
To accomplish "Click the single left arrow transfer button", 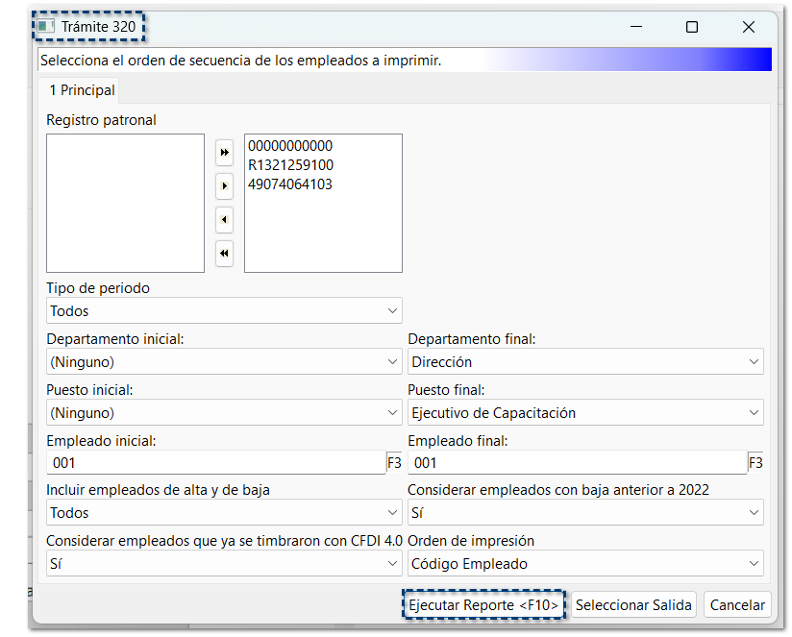I will (224, 220).
